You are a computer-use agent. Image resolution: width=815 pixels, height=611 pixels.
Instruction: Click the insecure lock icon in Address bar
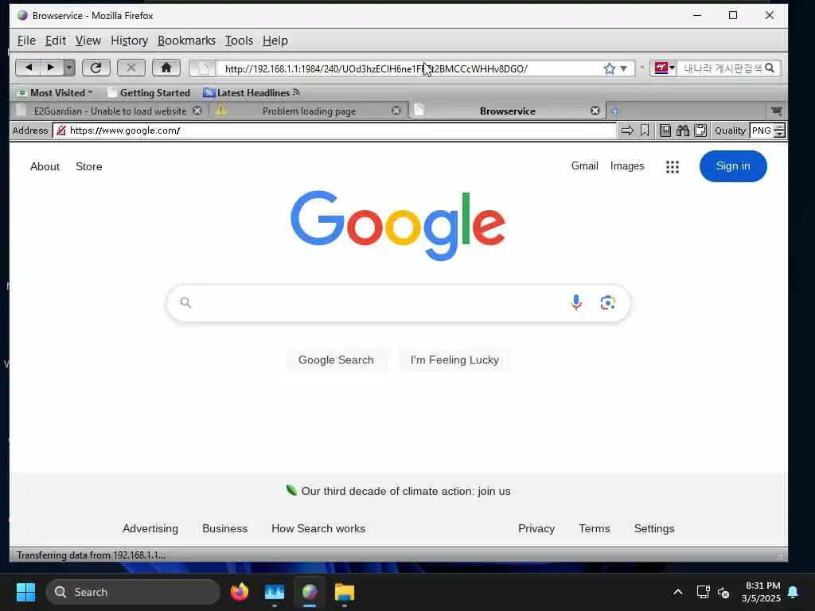click(x=60, y=130)
